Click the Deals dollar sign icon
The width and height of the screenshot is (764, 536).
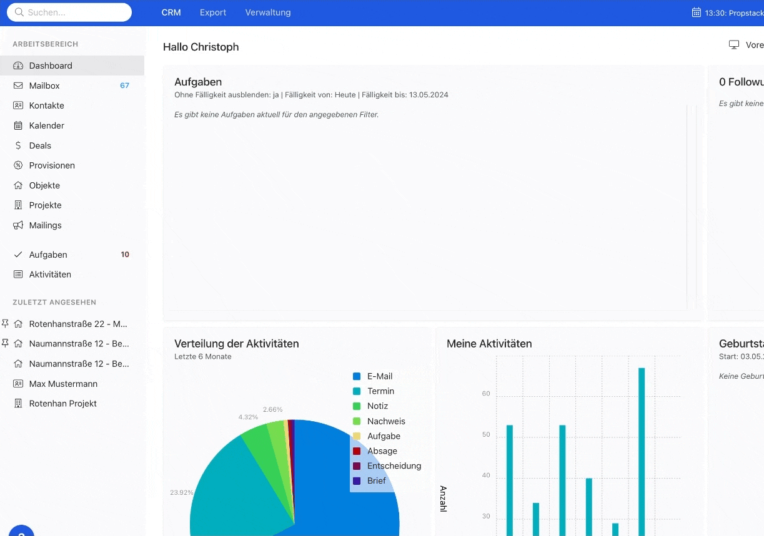tap(18, 145)
